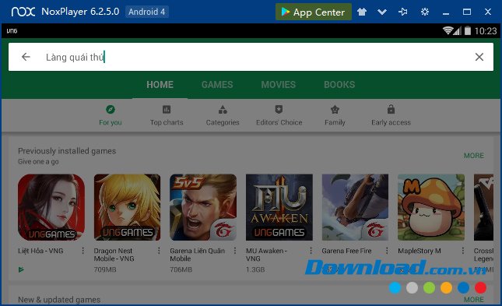Image resolution: width=502 pixels, height=306 pixels.
Task: Open the Top charts icon
Action: (167, 110)
